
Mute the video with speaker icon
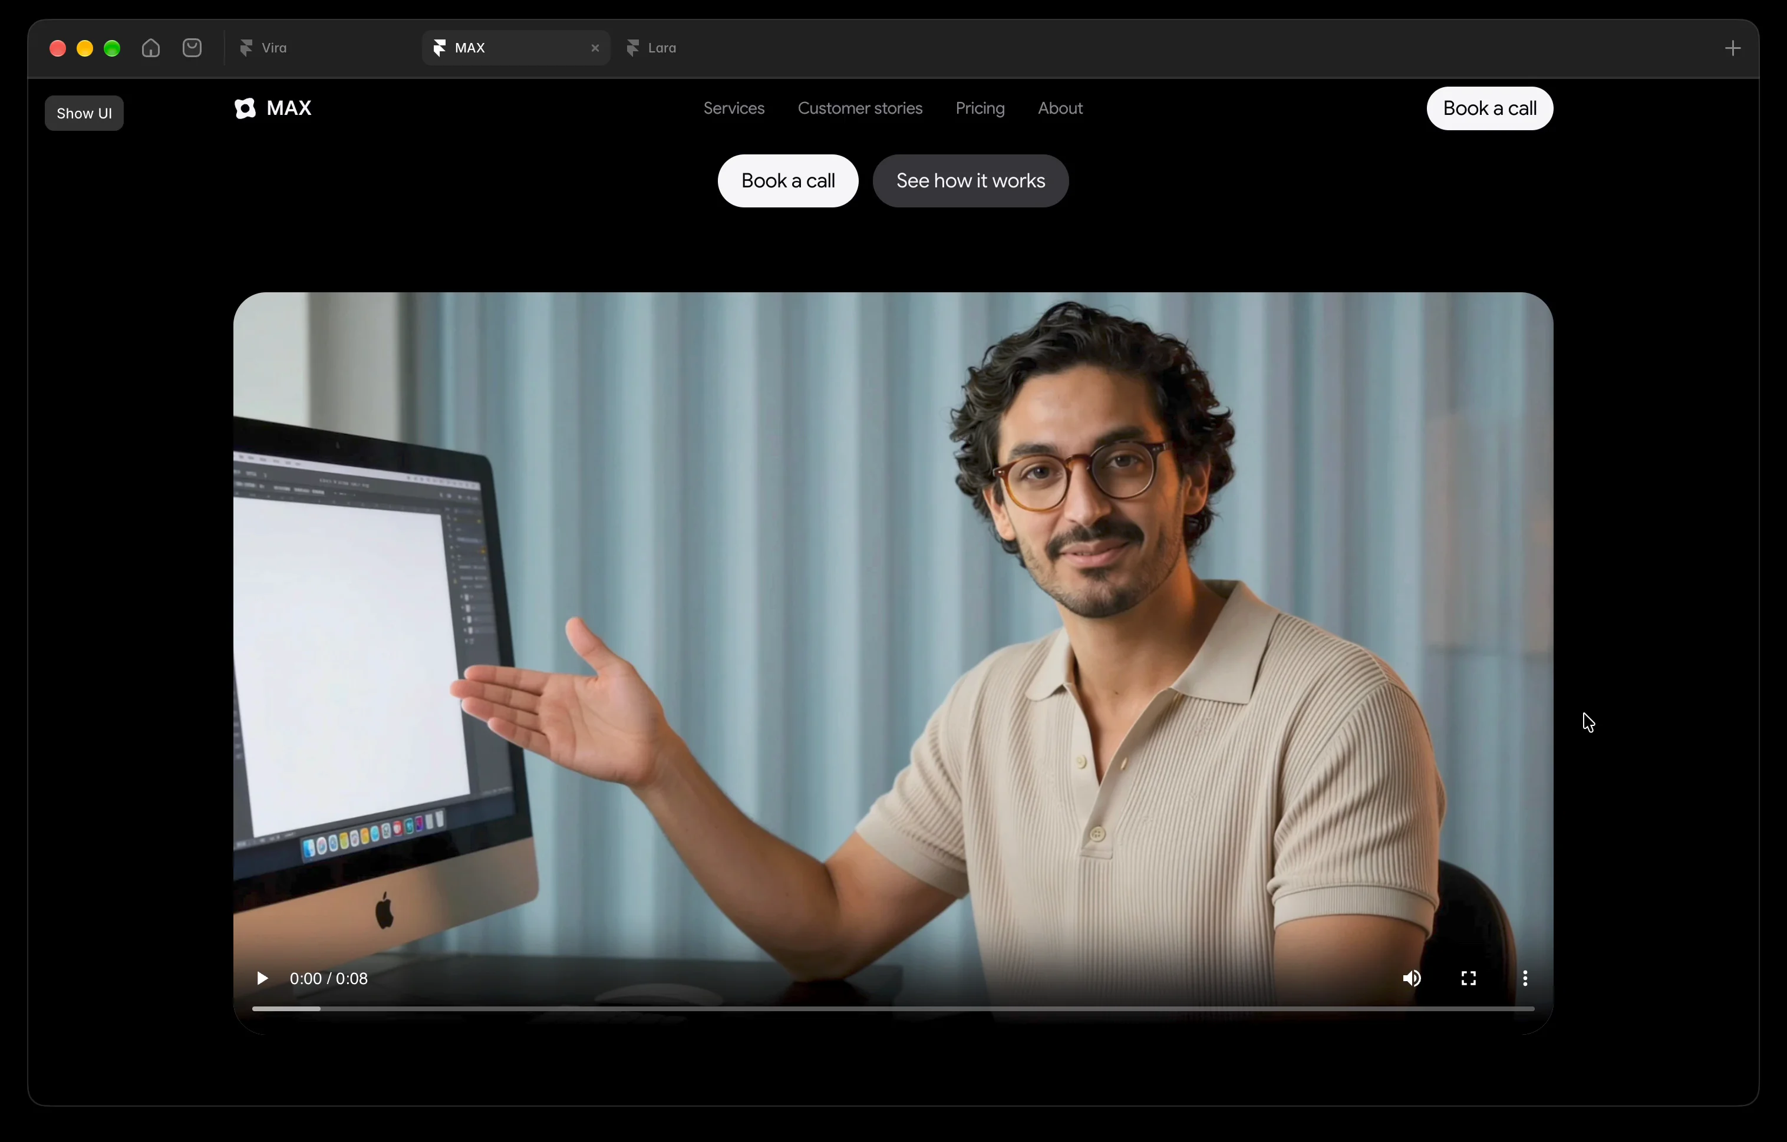[x=1412, y=979]
